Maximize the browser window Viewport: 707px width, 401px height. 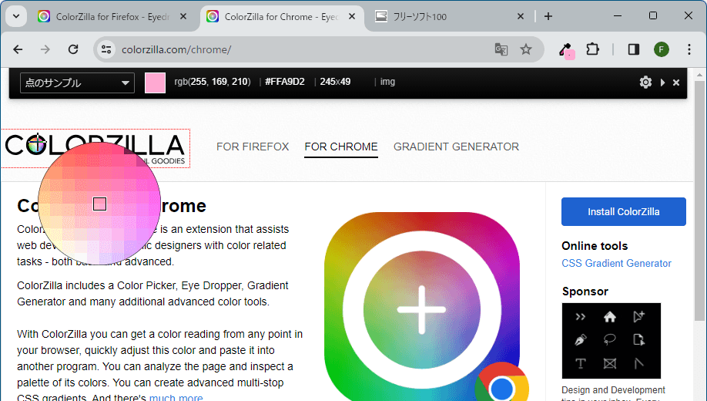pyautogui.click(x=653, y=16)
